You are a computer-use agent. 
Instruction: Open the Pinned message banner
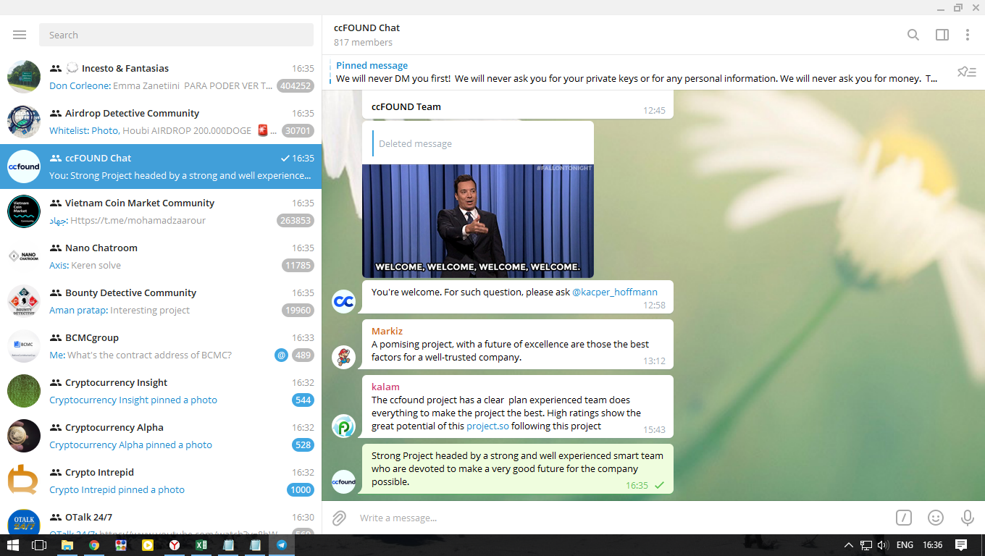(637, 72)
